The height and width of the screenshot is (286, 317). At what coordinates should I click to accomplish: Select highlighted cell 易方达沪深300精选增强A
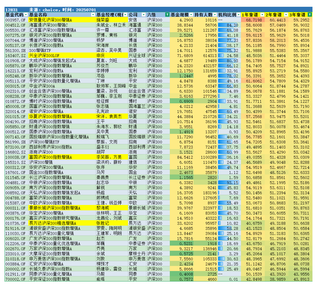62,223
